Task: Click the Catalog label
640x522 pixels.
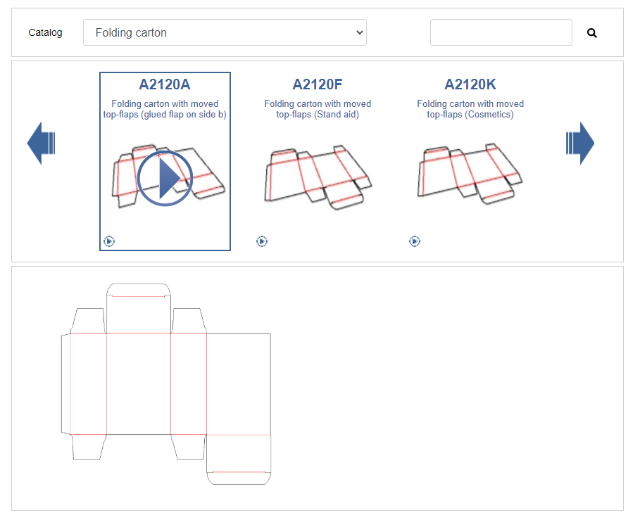Action: [45, 32]
